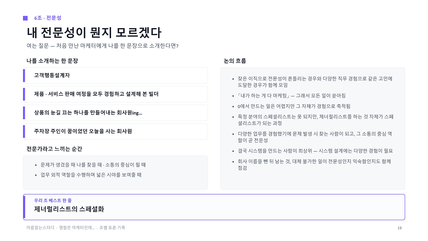The height and width of the screenshot is (241, 428).
Task: Select the 6조 · 전문성 section label
Action: pyautogui.click(x=48, y=18)
